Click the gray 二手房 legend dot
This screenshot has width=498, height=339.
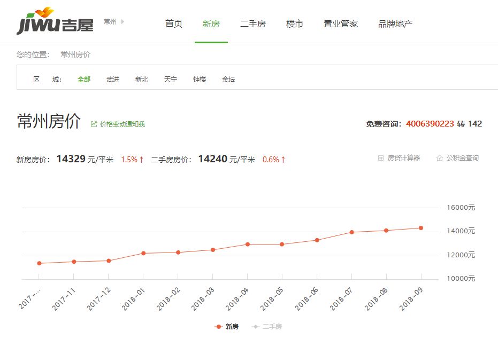click(257, 327)
